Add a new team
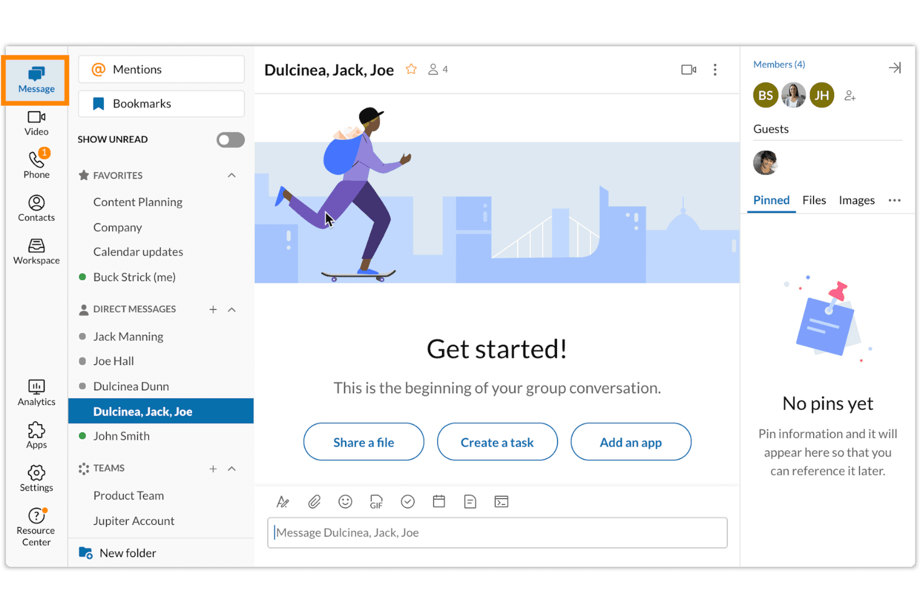 point(213,468)
